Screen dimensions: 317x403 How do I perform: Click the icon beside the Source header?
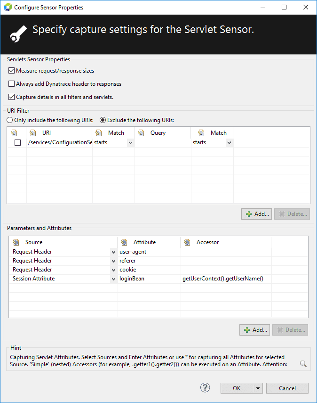(16, 242)
